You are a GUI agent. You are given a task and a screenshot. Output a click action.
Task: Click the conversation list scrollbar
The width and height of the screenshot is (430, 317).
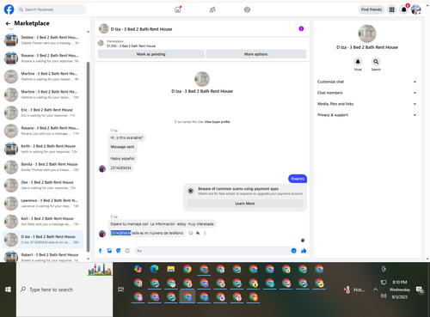point(88,157)
